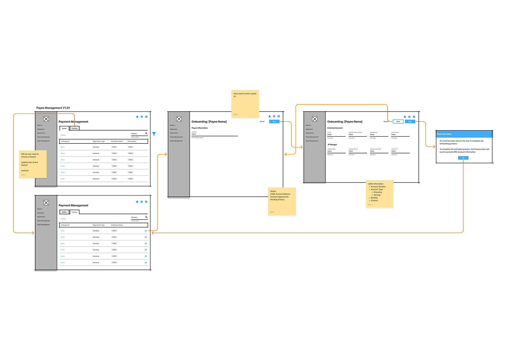Click the Back button on External Account screen
Image resolution: width=507 pixels, height=361 pixels.
pyautogui.click(x=398, y=122)
